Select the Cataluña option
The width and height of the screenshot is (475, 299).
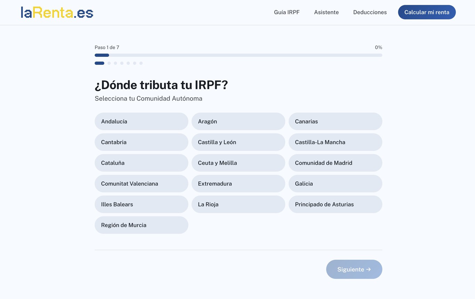[141, 163]
